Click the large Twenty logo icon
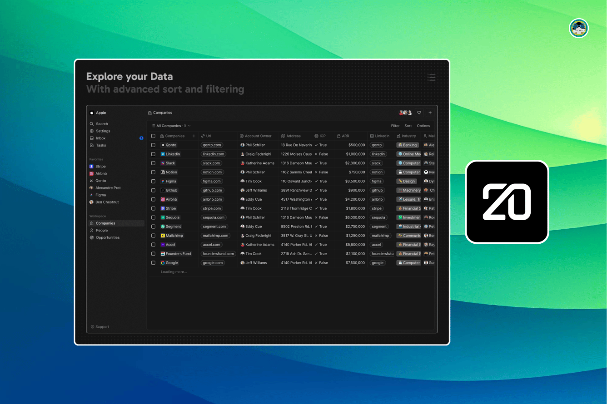The height and width of the screenshot is (404, 607). click(x=507, y=202)
